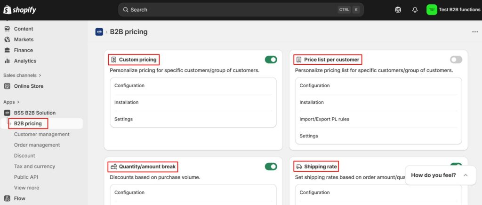Click the Online Store icon
This screenshot has height=205, width=482.
click(x=7, y=86)
